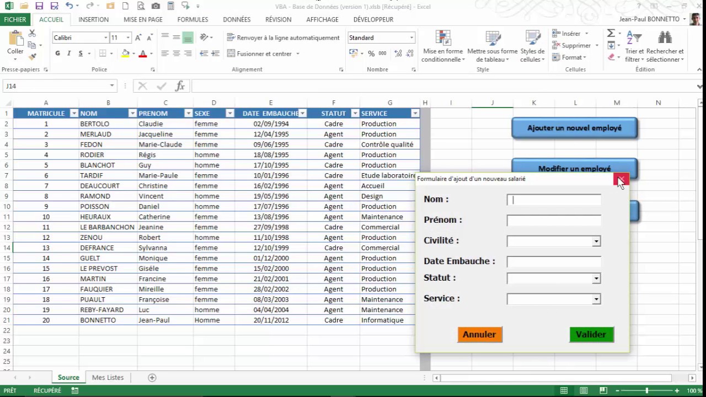Click the calculator icon in quick access toolbar
706x397 pixels.
click(x=170, y=6)
